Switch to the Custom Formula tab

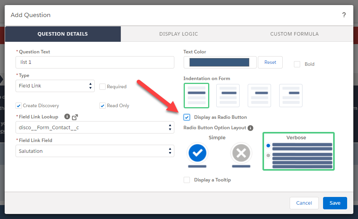(x=295, y=34)
